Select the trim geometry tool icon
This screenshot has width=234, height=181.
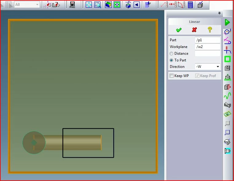227,50
